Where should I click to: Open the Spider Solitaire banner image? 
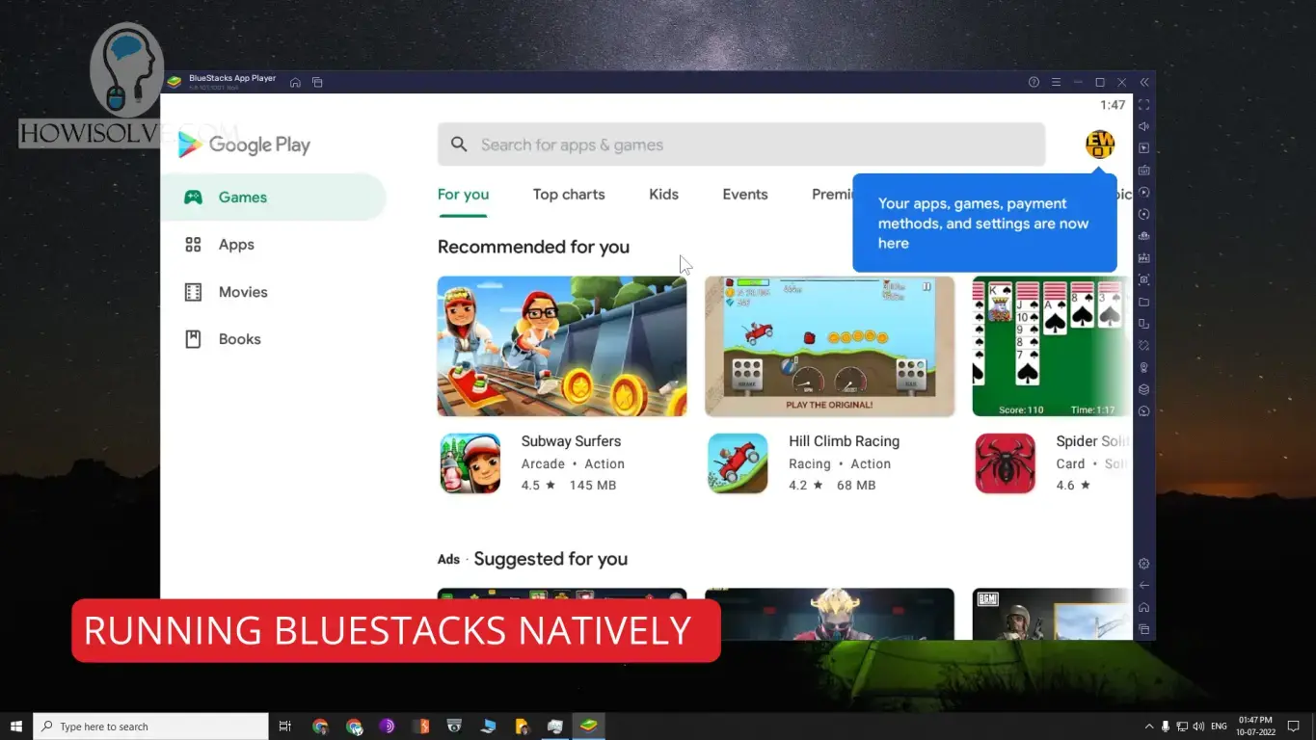click(1052, 346)
